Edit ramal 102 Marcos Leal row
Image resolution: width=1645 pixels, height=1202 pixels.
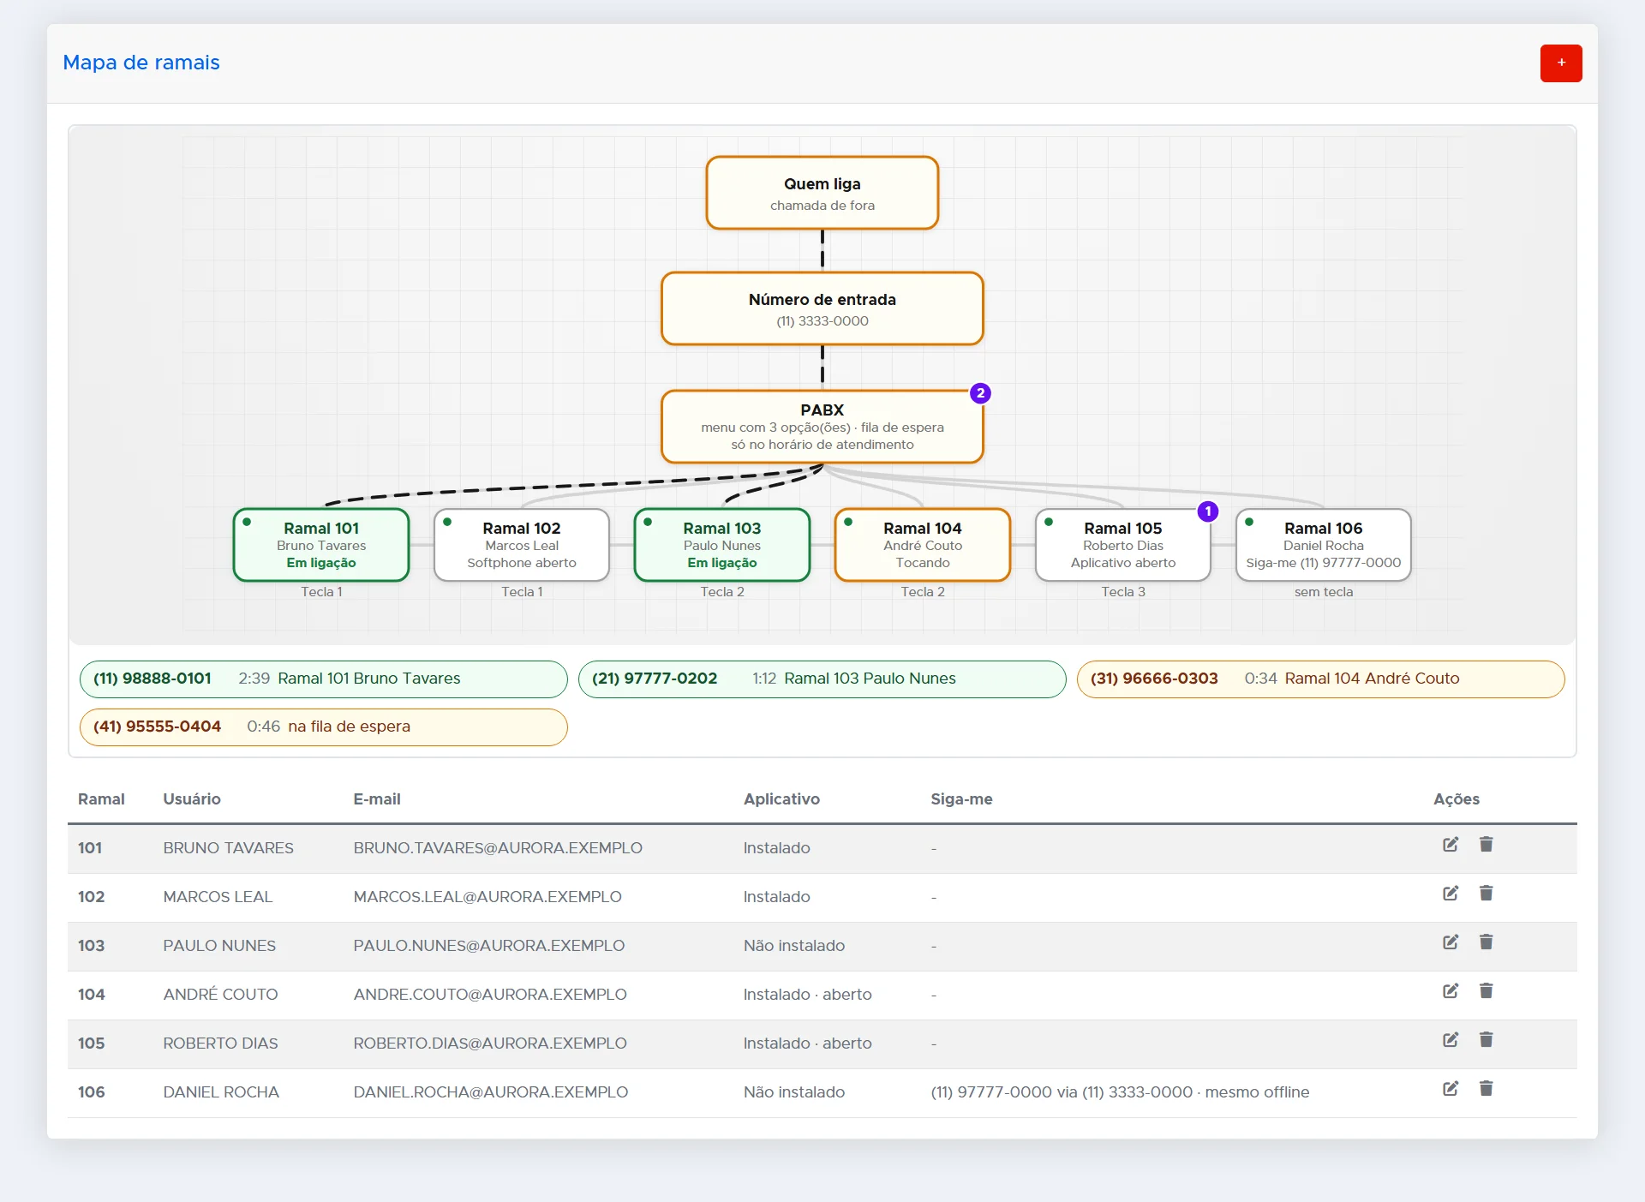tap(1450, 894)
